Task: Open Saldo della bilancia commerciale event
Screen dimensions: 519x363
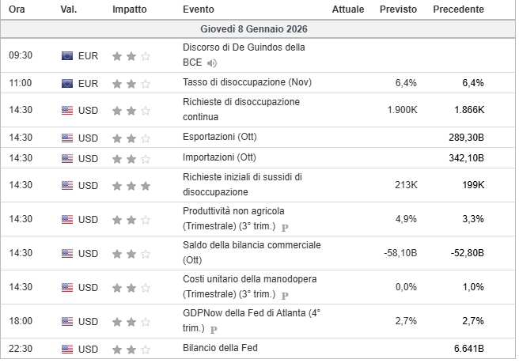Action: [251, 246]
